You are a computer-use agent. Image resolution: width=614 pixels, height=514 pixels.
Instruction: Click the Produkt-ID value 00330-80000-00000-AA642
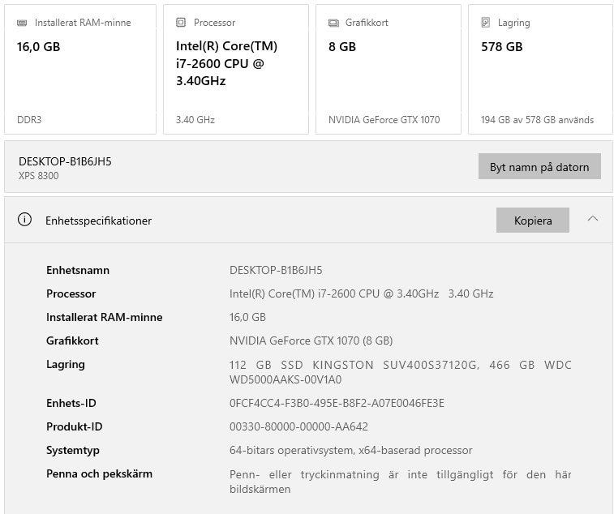pos(298,426)
